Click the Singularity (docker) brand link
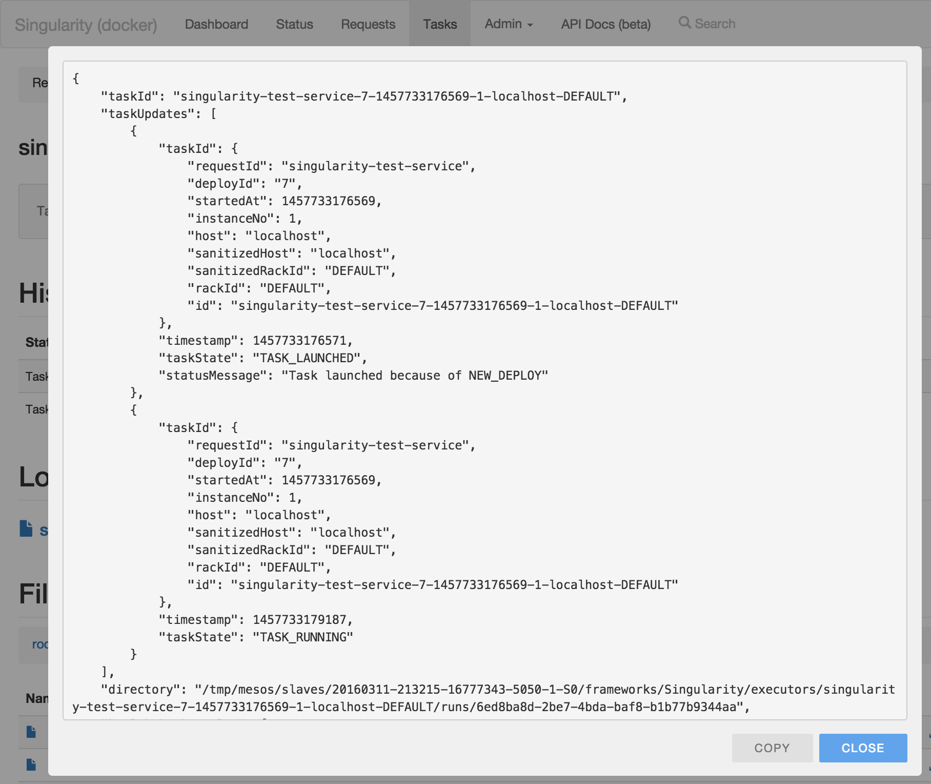 (86, 25)
